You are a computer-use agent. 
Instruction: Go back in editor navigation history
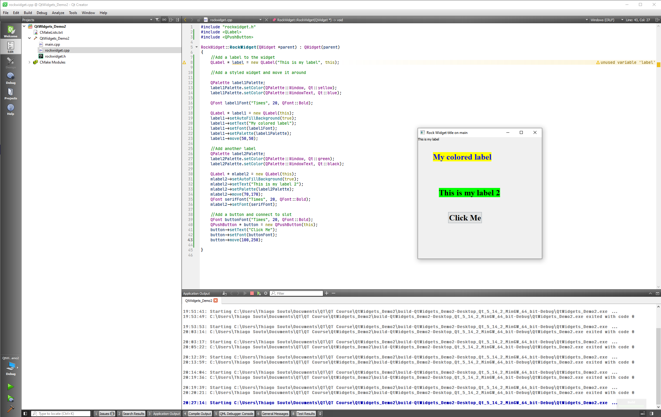coord(185,20)
